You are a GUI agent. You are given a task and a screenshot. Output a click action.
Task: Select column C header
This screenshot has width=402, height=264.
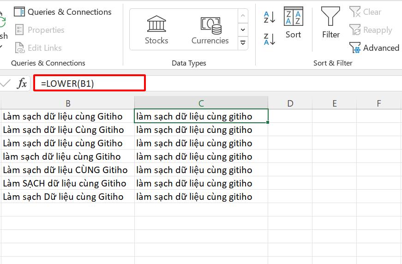[x=201, y=103]
